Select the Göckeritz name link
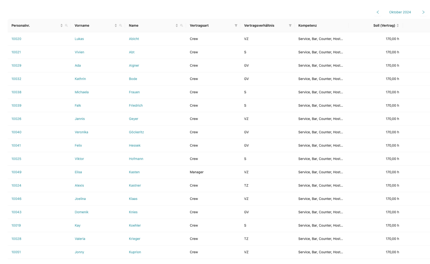 (x=136, y=132)
